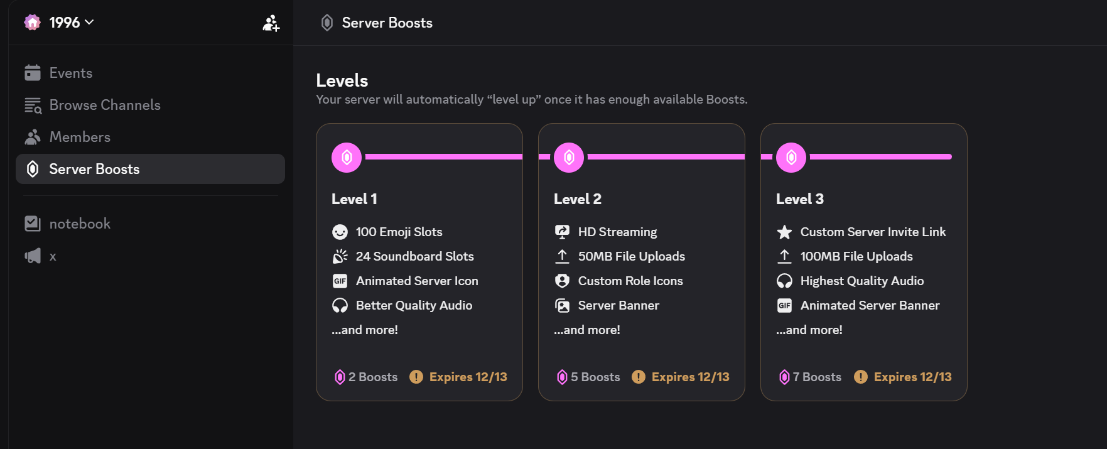The height and width of the screenshot is (449, 1107).
Task: Click the notebook channel checklist icon
Action: coord(33,224)
